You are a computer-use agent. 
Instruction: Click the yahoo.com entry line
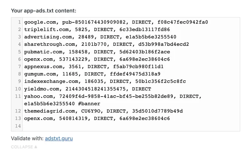113,100
